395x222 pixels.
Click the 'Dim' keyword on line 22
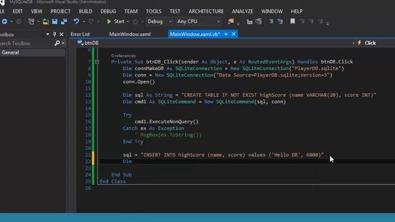click(x=127, y=162)
